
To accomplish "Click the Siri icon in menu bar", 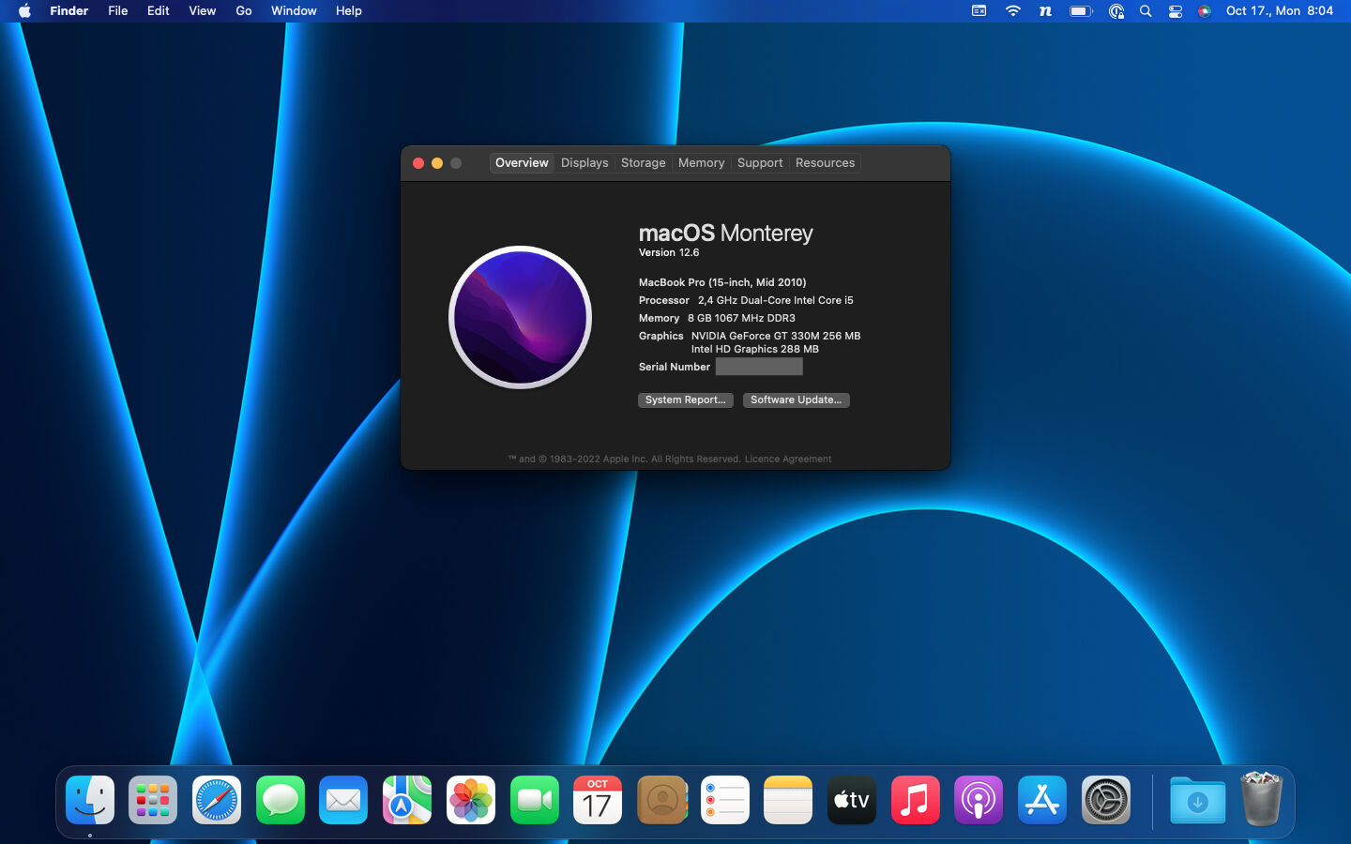I will point(1205,11).
